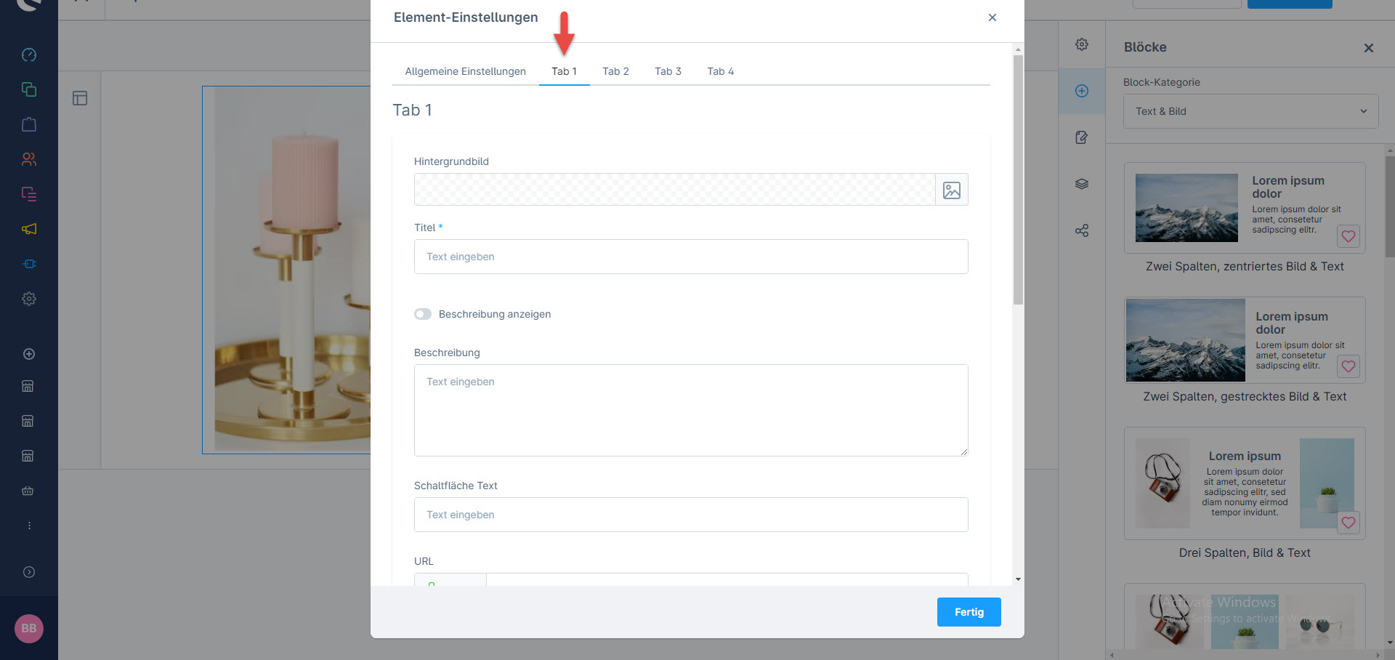Switch to Allgemeine Einstellungen tab
The height and width of the screenshot is (660, 1395).
point(465,71)
